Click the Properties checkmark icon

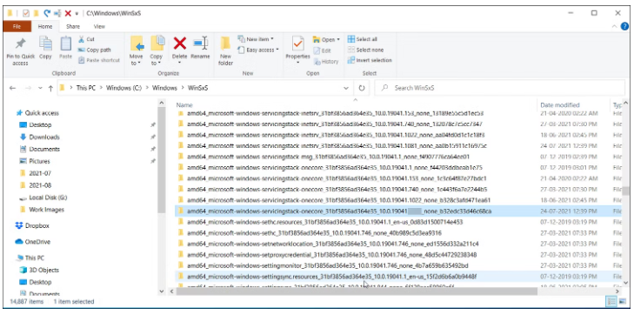pyautogui.click(x=298, y=43)
